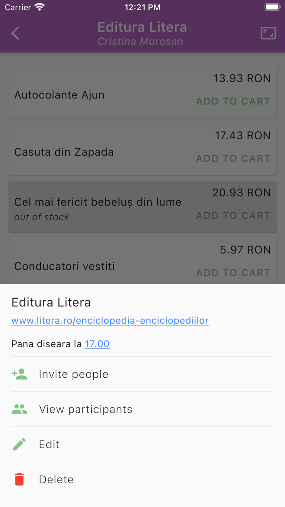Add Autocolante Ajun to cart
This screenshot has height=507, width=285.
pyautogui.click(x=233, y=101)
